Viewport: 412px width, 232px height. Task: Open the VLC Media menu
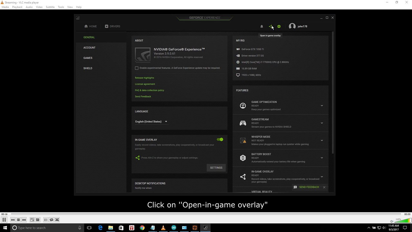(x=5, y=7)
